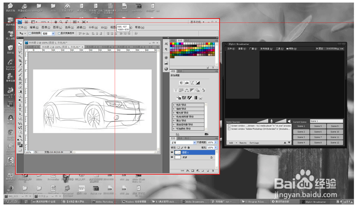Hide the 背景 layer's eye icon
The image size is (357, 207).
click(172, 157)
